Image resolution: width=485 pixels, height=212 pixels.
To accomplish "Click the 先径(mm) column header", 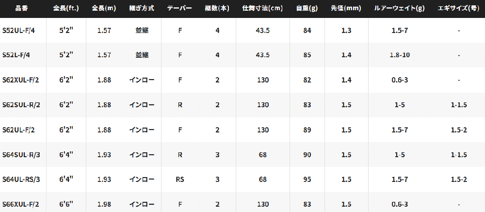I will pyautogui.click(x=346, y=9).
